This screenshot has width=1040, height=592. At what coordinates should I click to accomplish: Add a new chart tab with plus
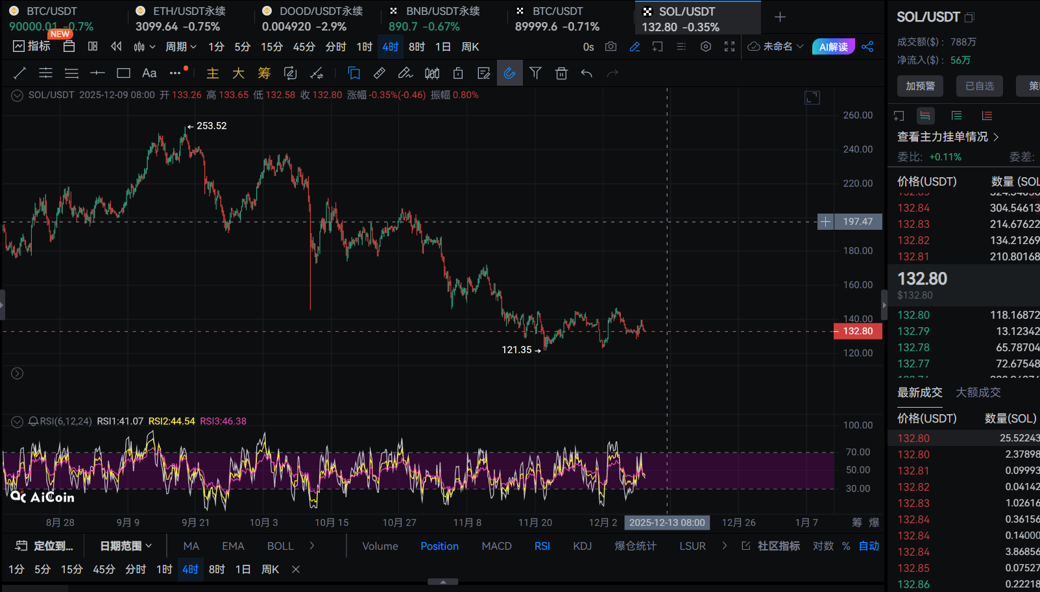pos(780,17)
